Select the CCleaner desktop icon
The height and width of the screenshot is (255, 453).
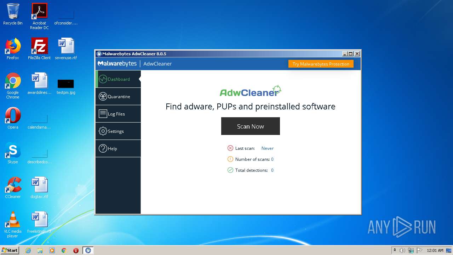click(13, 188)
